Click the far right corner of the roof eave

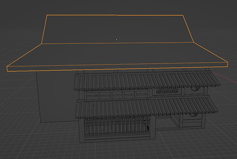click(228, 63)
